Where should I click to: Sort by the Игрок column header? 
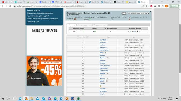pos(108,37)
